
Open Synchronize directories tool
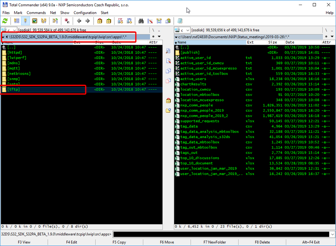pyautogui.click(x=159, y=21)
